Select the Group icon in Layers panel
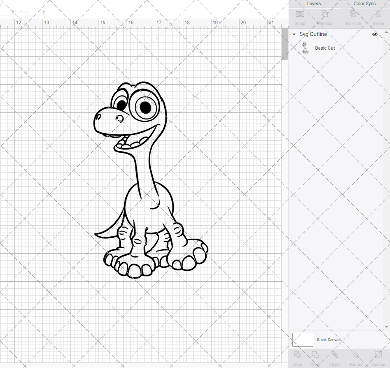 pos(299,14)
